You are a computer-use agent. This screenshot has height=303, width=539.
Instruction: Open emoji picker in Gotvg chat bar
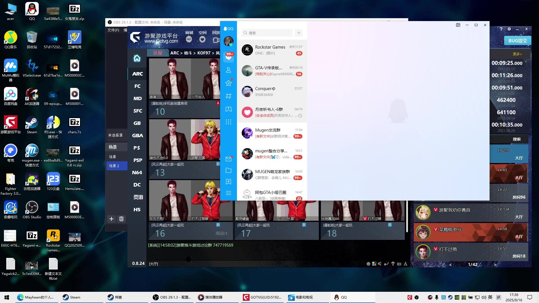coord(368,264)
